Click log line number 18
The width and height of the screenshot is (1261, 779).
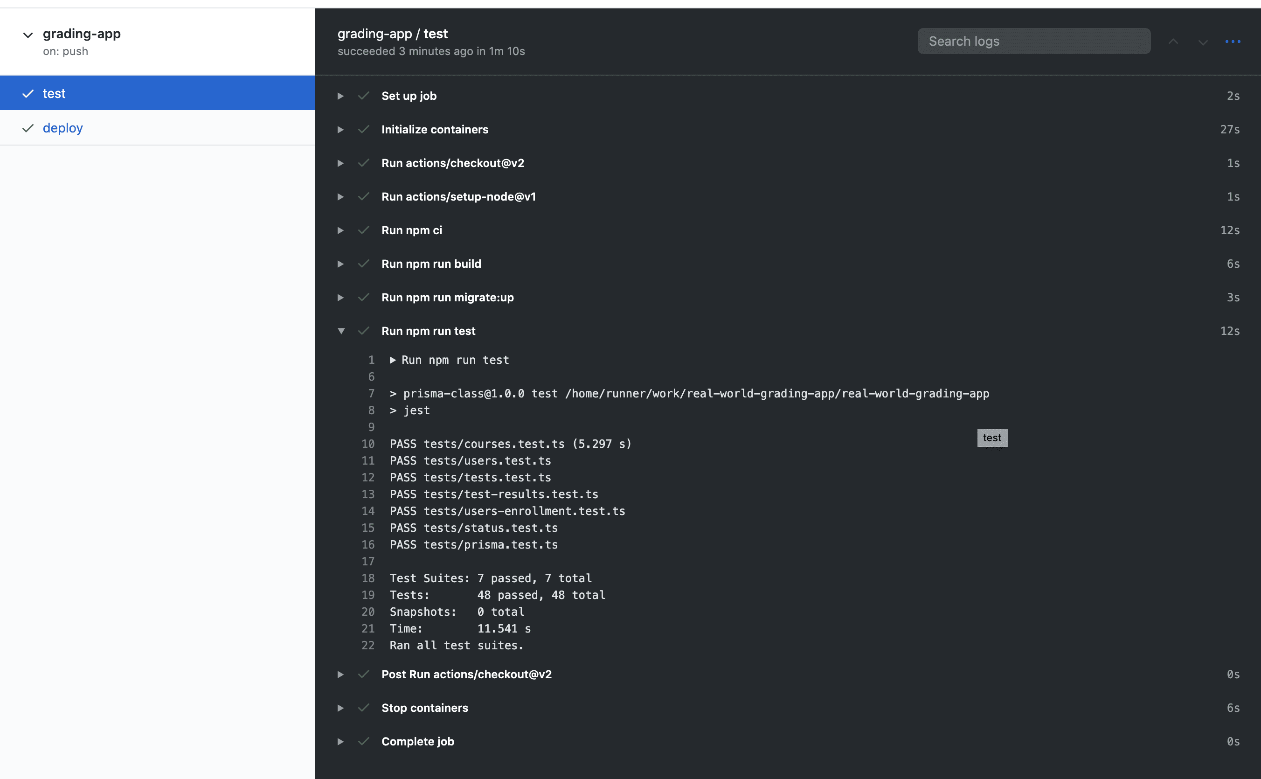point(368,578)
